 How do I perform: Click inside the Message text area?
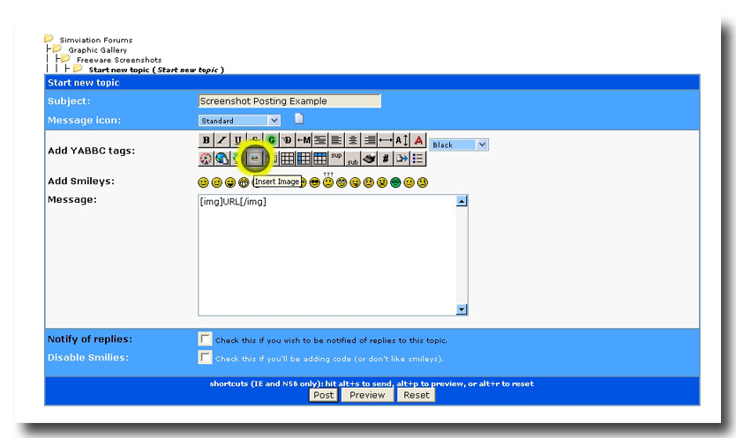pyautogui.click(x=327, y=255)
